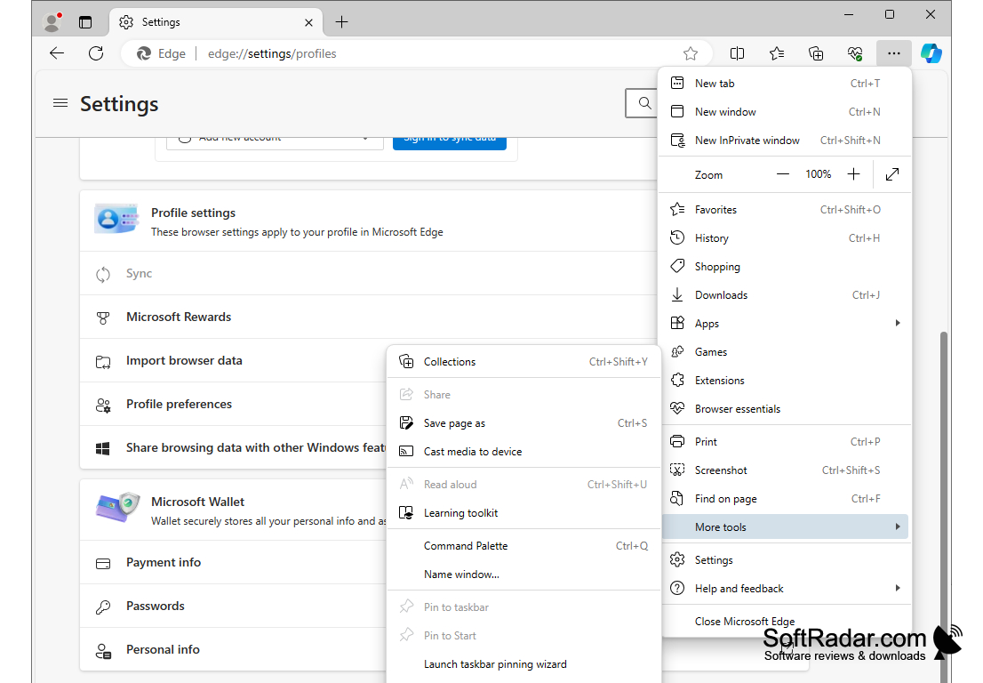Open Favorites from the menu
Viewport: 983px width, 683px height.
pyautogui.click(x=785, y=210)
